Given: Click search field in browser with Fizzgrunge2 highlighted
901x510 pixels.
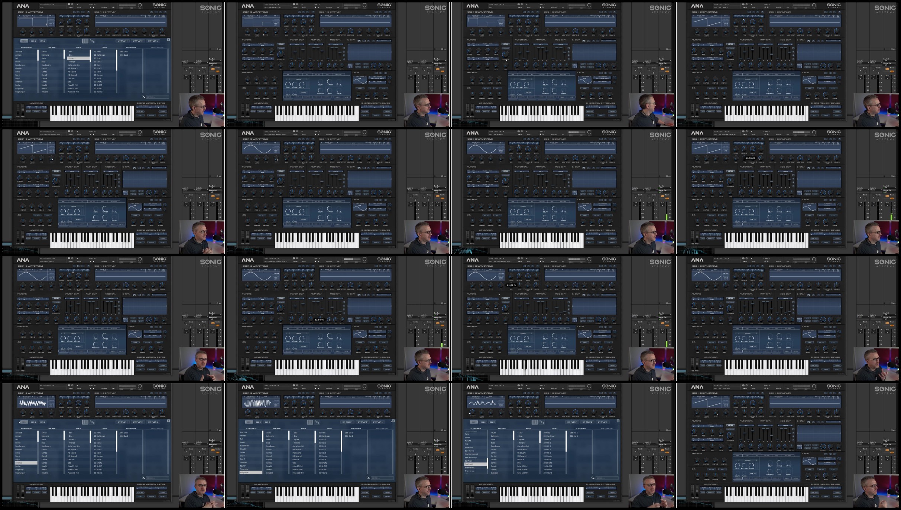Looking at the screenshot, I should coord(382,478).
